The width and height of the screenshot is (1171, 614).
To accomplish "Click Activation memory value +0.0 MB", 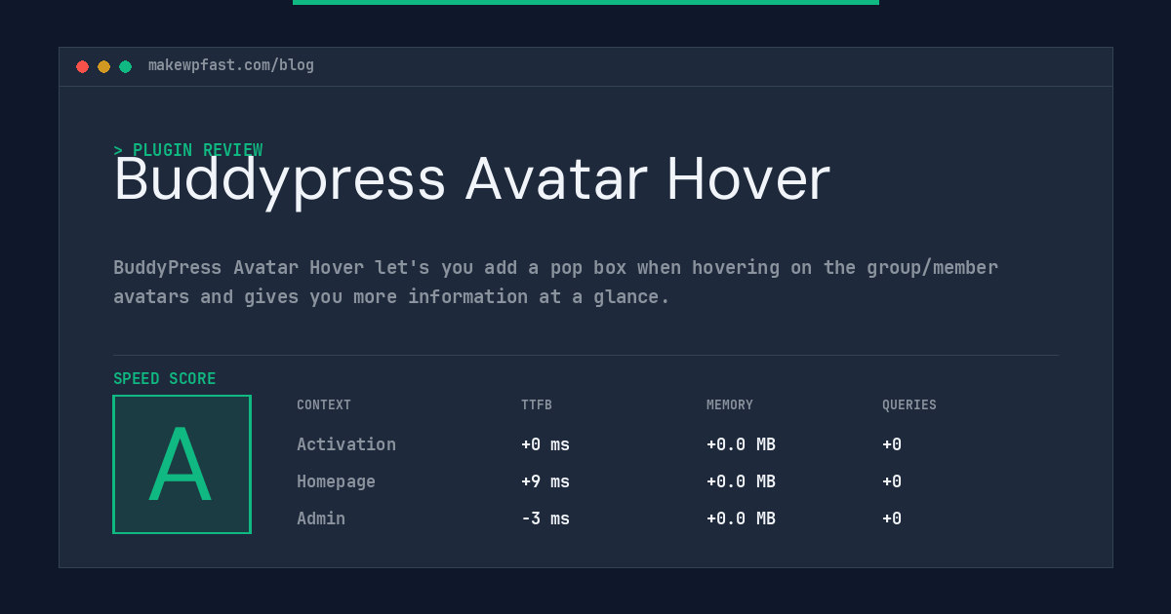I will tap(741, 444).
